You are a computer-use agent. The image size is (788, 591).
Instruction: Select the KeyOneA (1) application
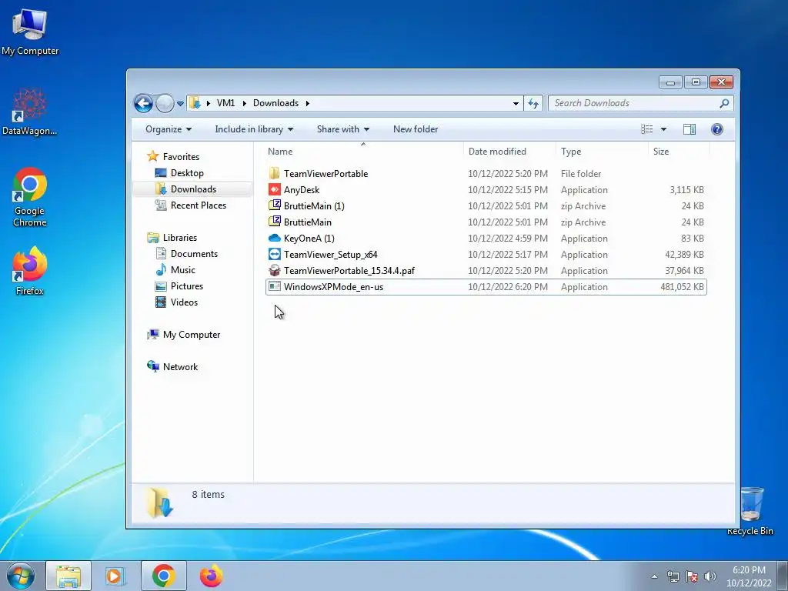486,239
